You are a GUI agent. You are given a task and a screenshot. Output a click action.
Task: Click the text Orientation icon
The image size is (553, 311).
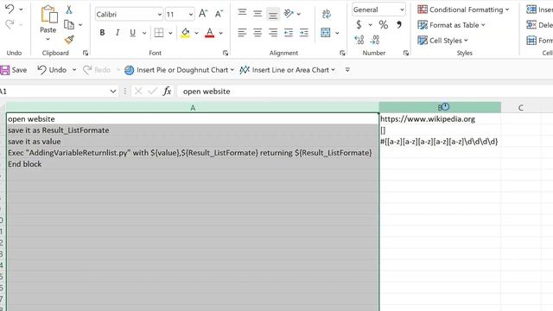289,14
